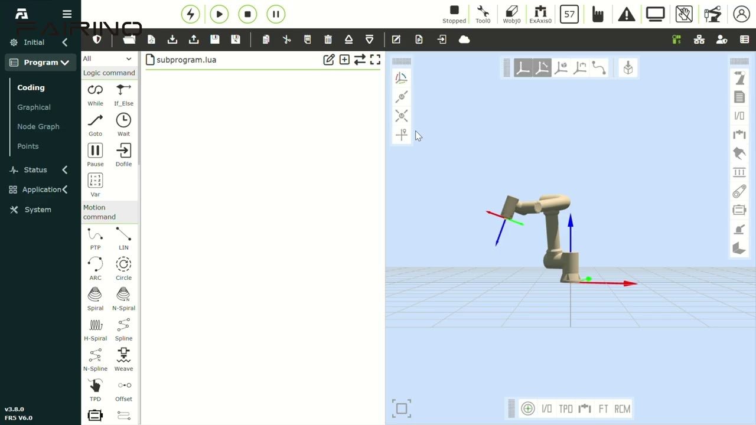This screenshot has width=756, height=425.
Task: Choose the Dofile command
Action: pyautogui.click(x=123, y=155)
